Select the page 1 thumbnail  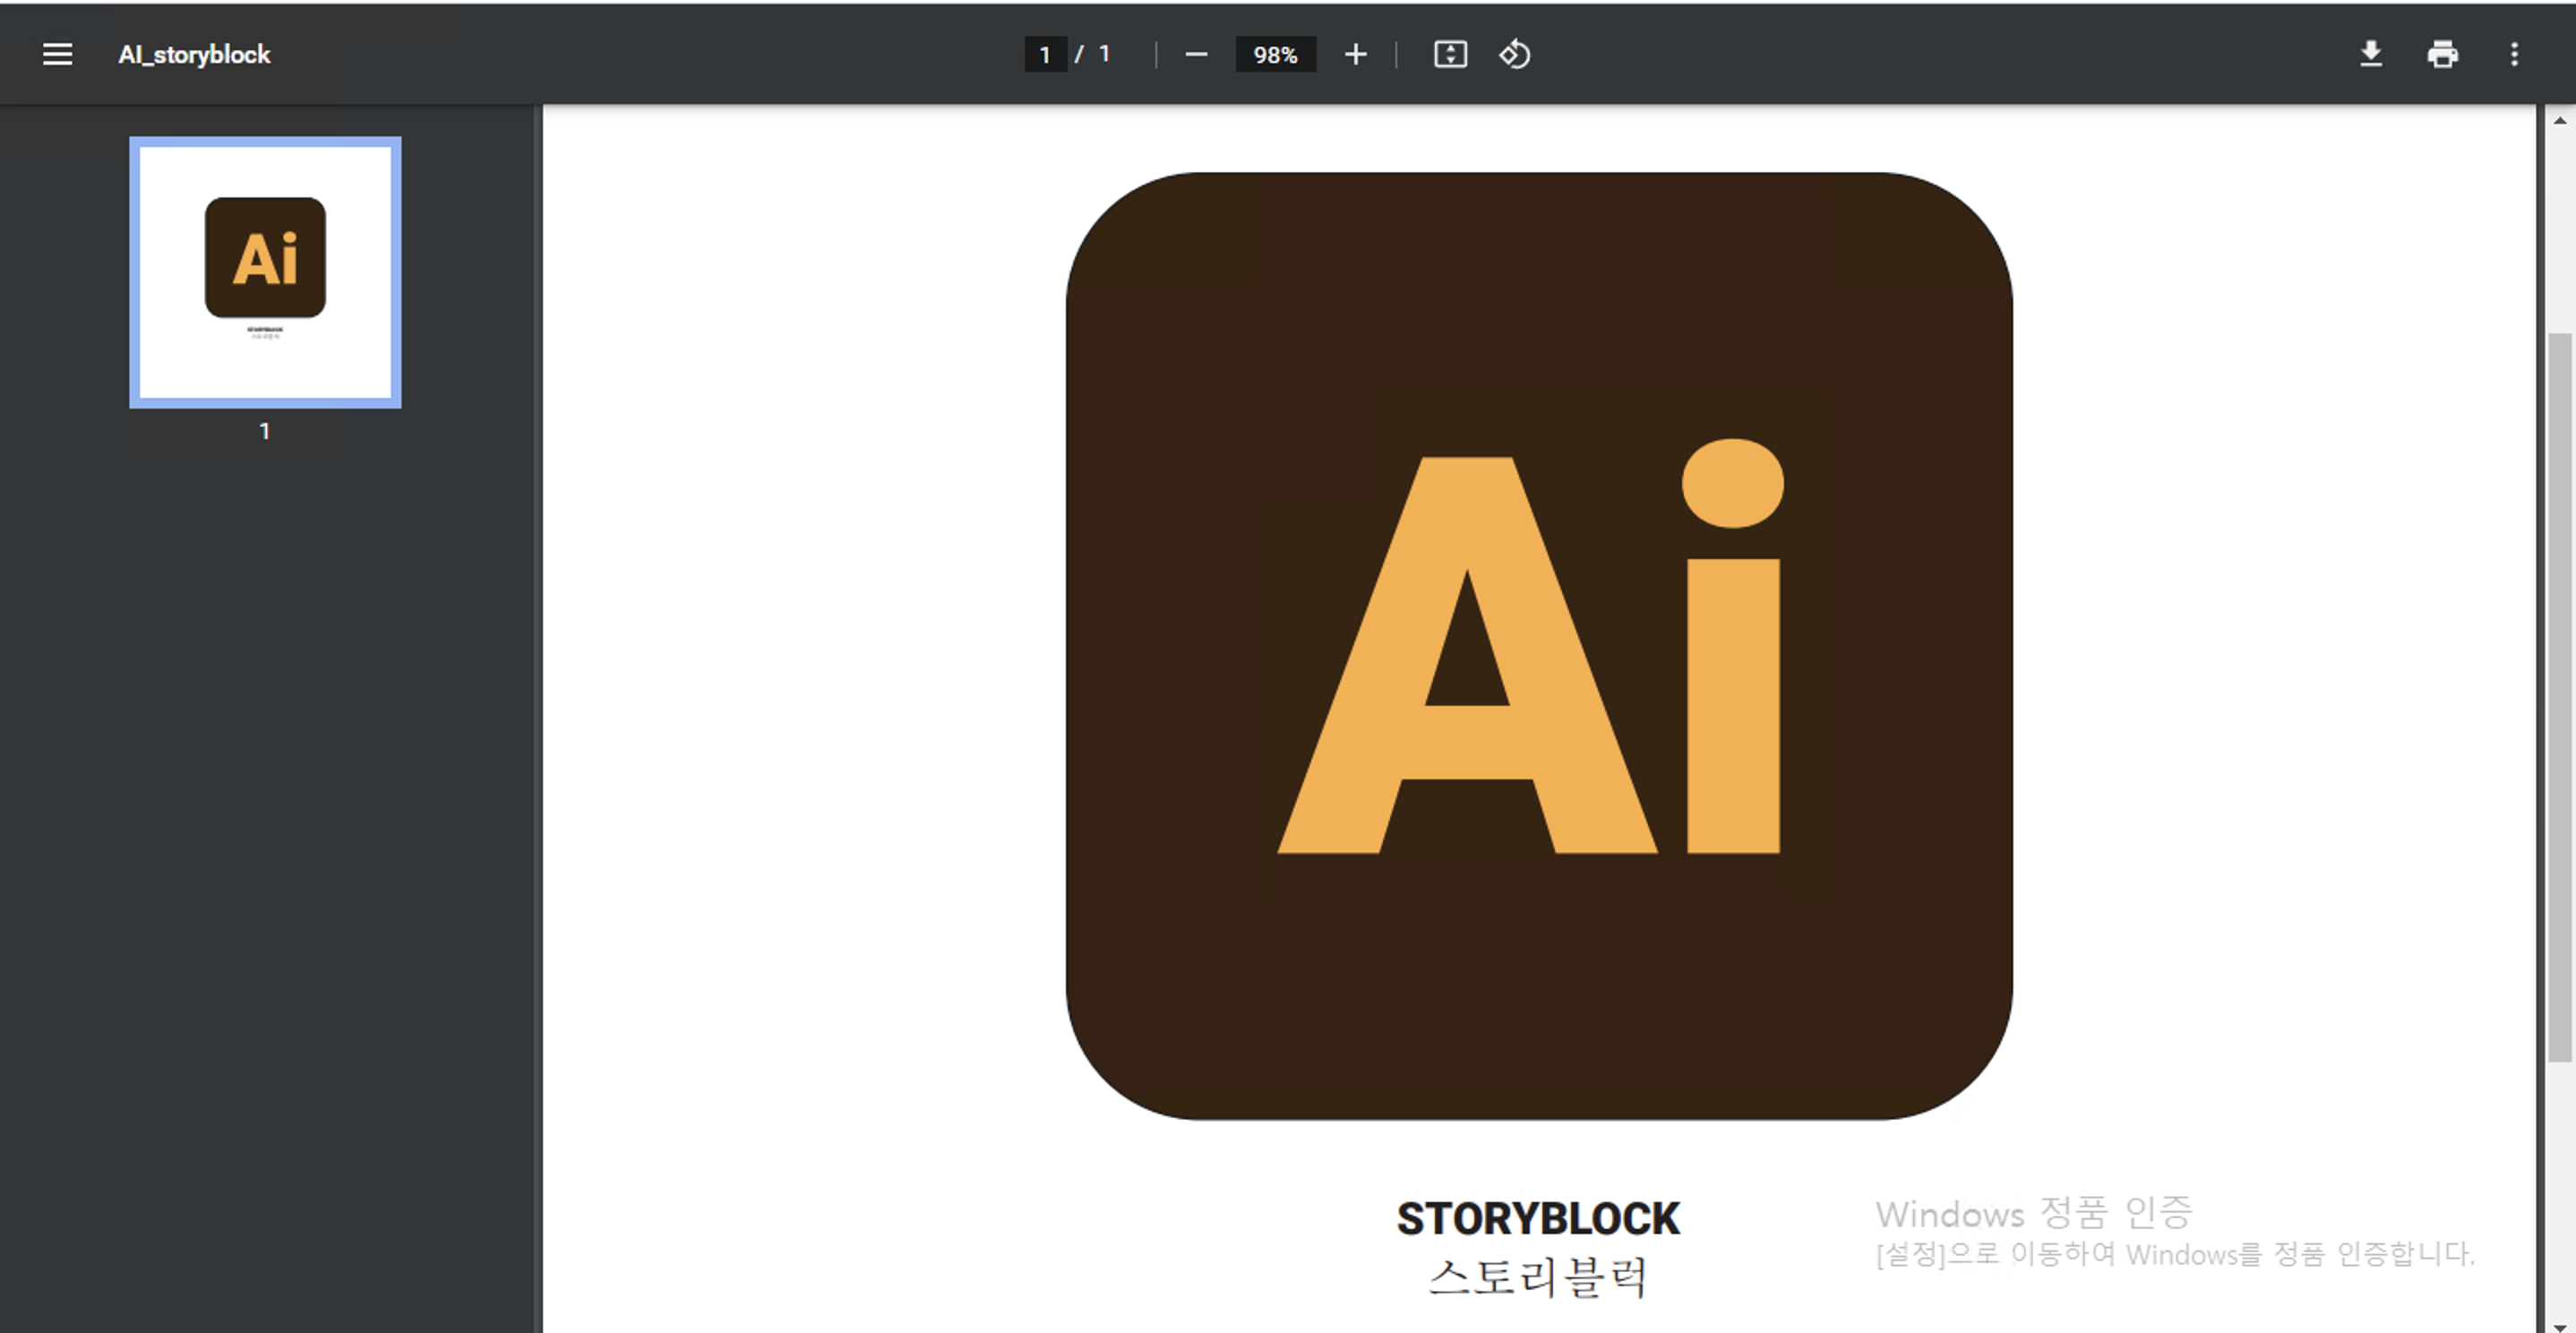[265, 272]
